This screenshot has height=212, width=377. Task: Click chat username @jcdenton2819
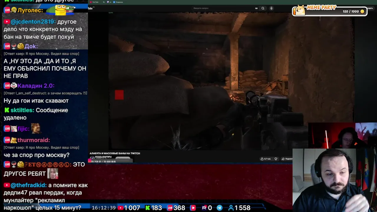coord(33,22)
